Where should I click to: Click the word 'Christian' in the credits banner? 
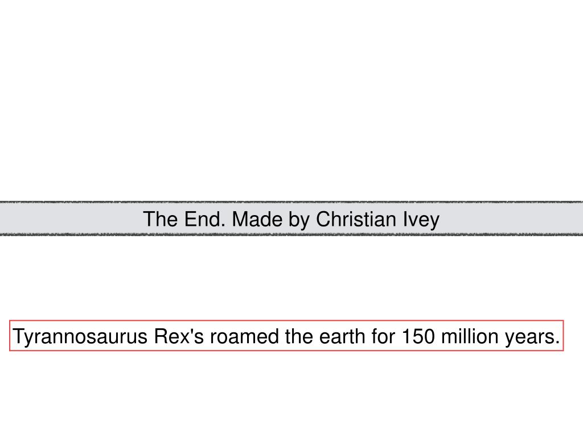pos(356,219)
